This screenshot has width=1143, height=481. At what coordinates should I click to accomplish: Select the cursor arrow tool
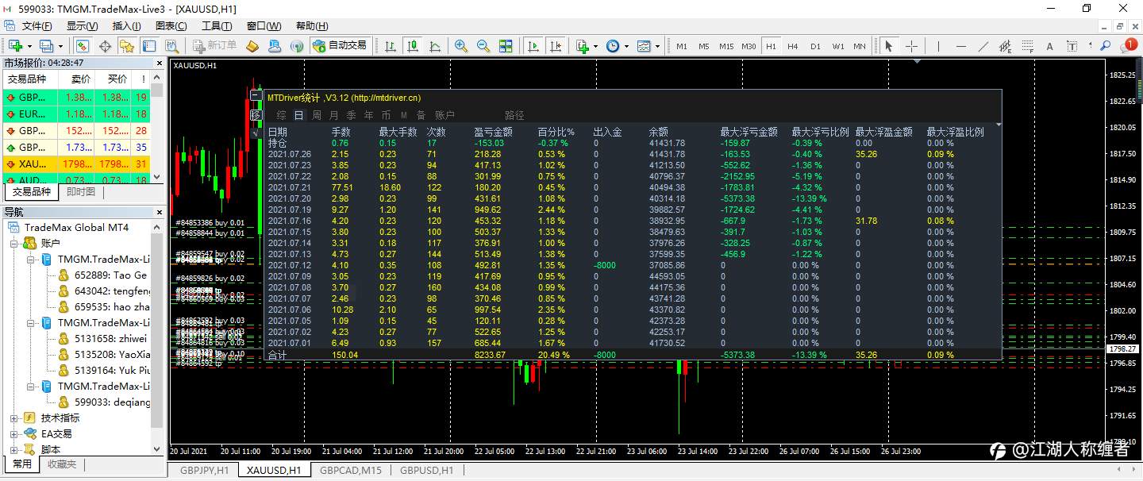[888, 46]
